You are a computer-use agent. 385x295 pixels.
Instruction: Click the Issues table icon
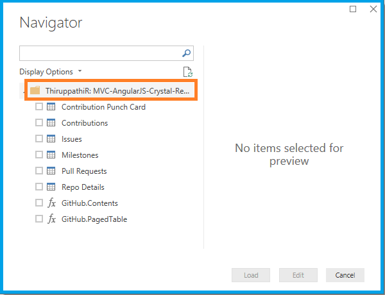[51, 139]
